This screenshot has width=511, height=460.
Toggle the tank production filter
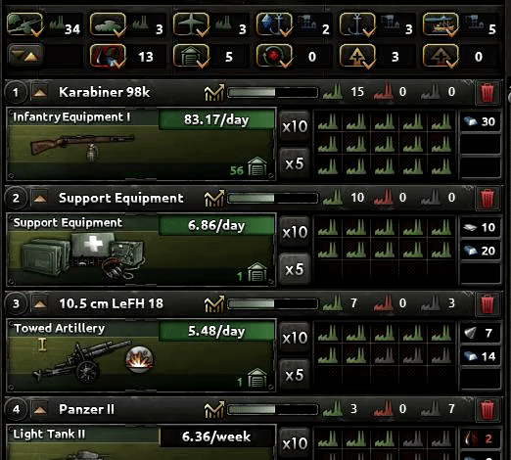coord(108,24)
